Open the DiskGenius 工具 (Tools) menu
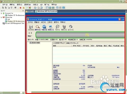The image size is (127, 94). coord(50,22)
